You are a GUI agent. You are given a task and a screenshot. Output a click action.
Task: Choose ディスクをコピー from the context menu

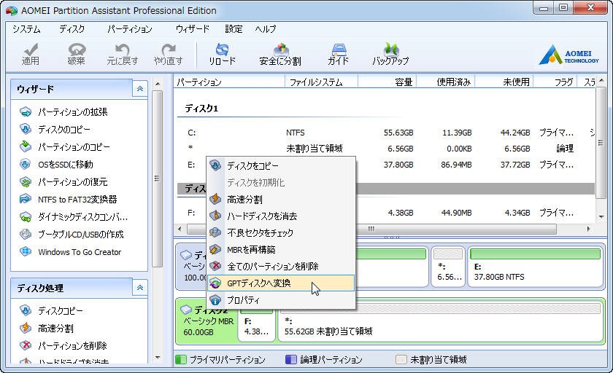pyautogui.click(x=281, y=166)
